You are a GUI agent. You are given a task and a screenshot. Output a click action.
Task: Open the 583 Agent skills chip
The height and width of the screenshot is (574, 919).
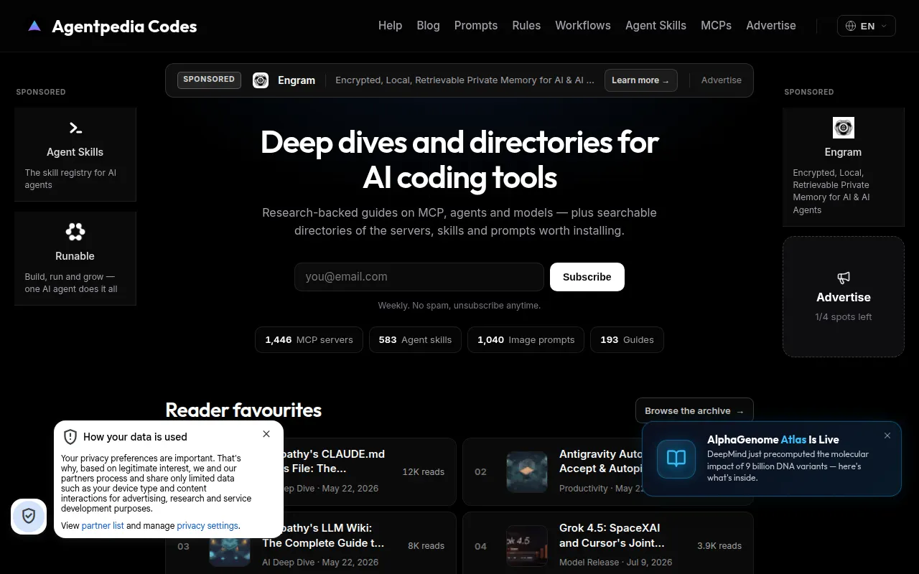pyautogui.click(x=415, y=340)
